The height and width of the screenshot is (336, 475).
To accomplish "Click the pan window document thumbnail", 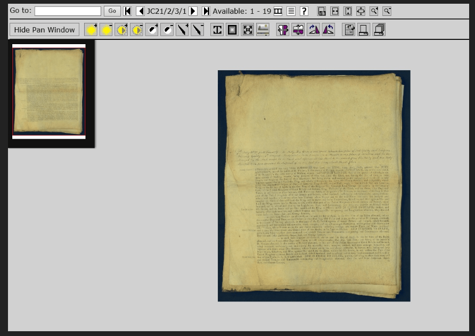I will point(48,90).
